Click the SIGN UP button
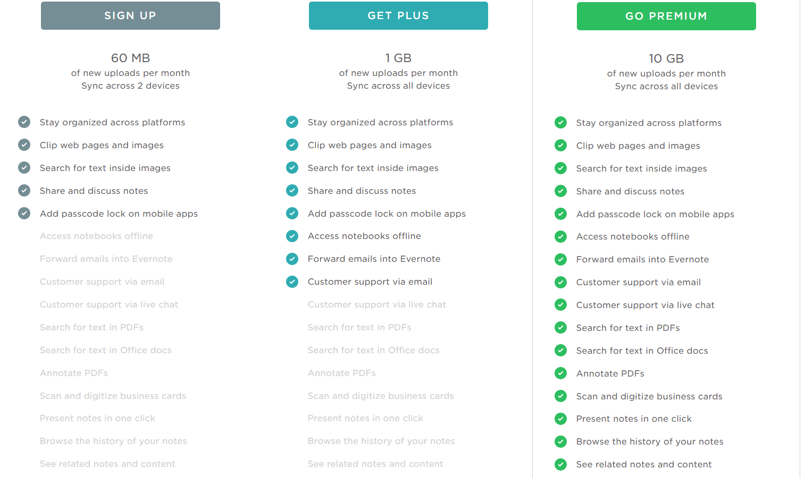Screen dimensions: 805x478 pyautogui.click(x=130, y=15)
